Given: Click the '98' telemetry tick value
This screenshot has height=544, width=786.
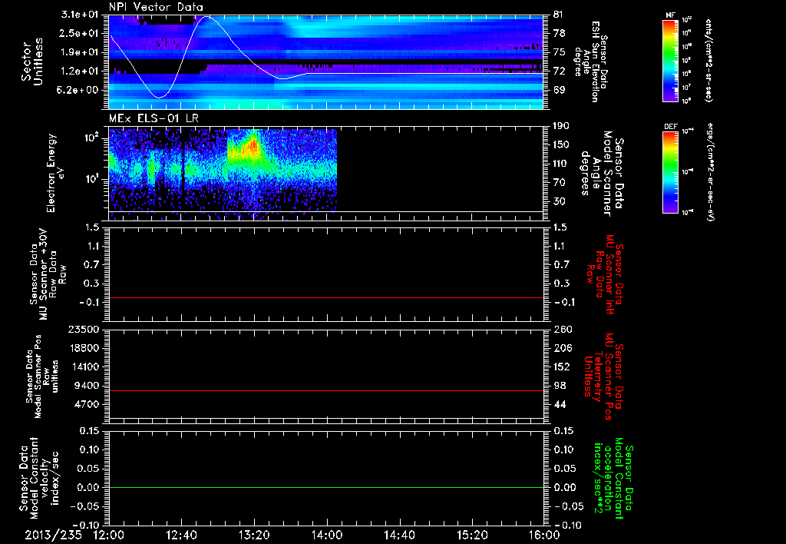Looking at the screenshot, I should (x=559, y=386).
